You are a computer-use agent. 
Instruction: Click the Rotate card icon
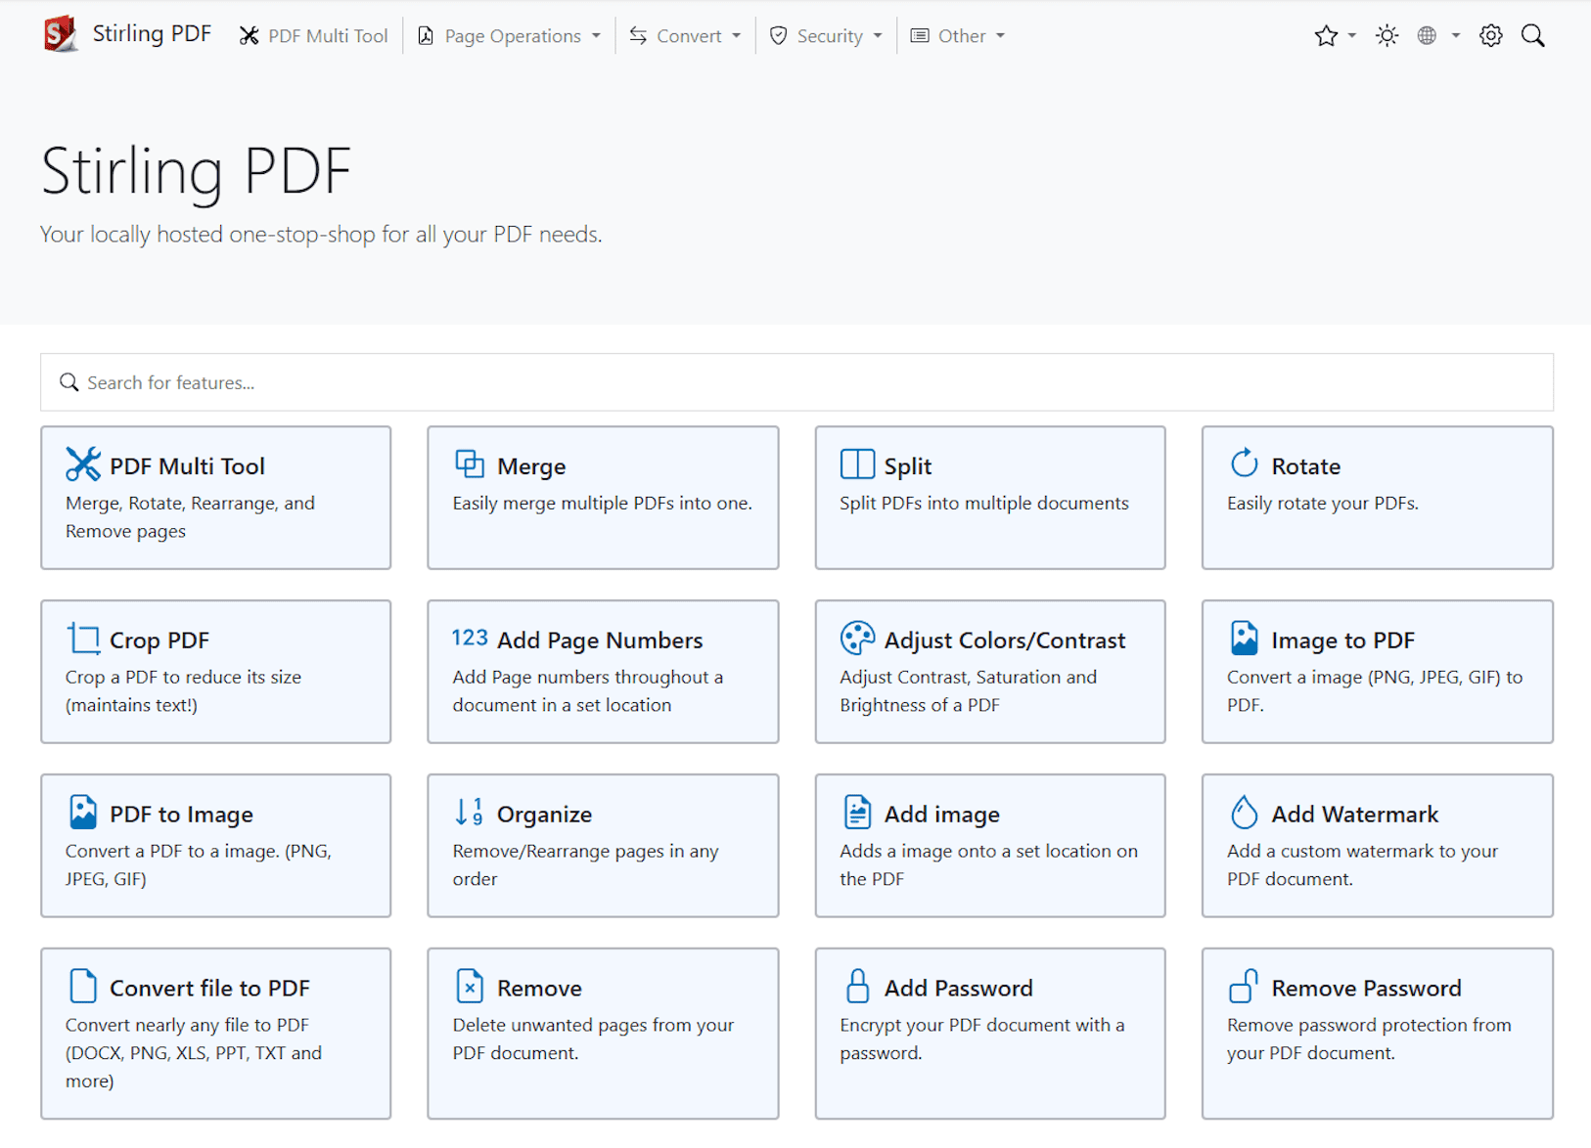point(1245,463)
